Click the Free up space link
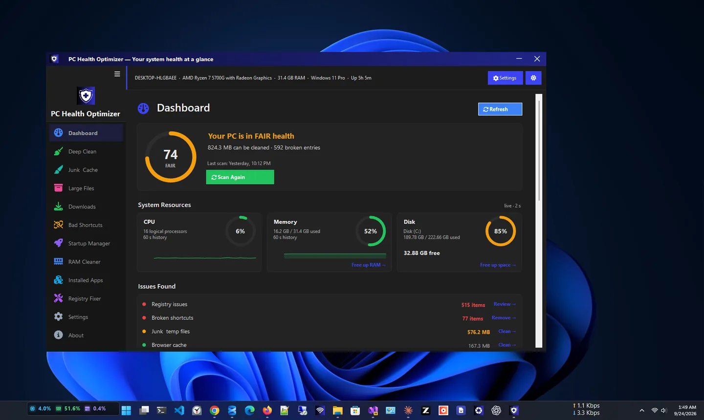 [498, 265]
